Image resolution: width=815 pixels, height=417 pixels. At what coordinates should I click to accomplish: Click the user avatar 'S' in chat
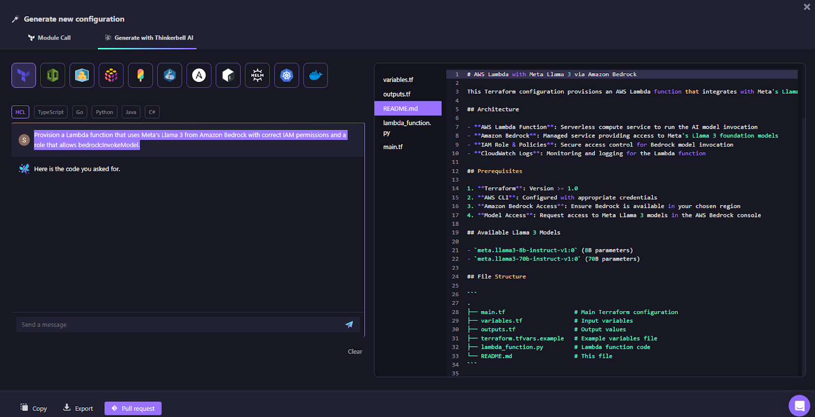coord(24,140)
